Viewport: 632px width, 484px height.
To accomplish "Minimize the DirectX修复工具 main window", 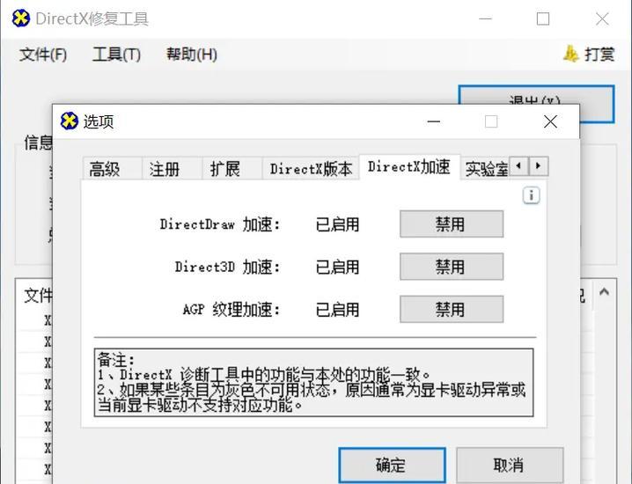I will (485, 18).
